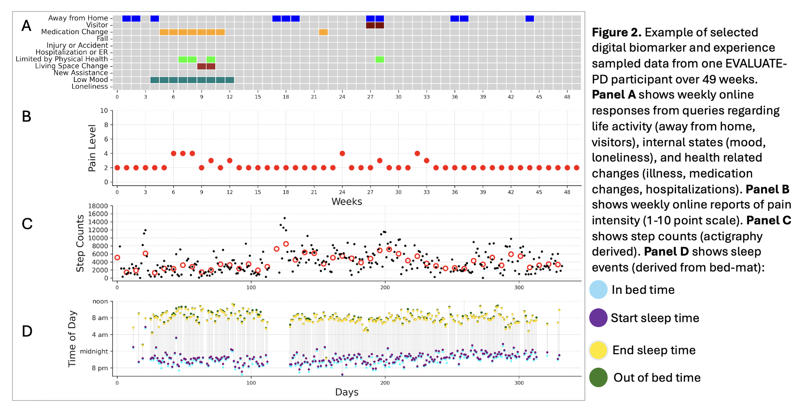Click the Pain Level axis title
Screen dimensions: 805x412
92,148
